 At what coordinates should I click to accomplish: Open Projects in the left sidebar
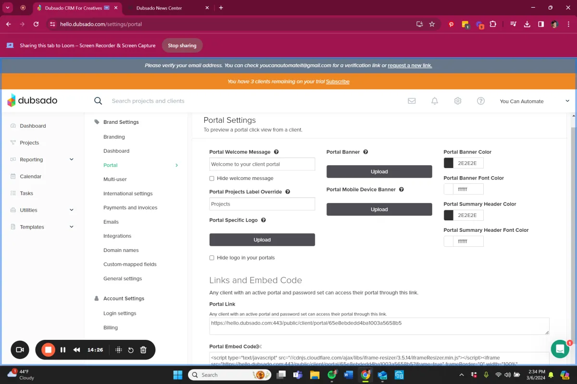(29, 143)
